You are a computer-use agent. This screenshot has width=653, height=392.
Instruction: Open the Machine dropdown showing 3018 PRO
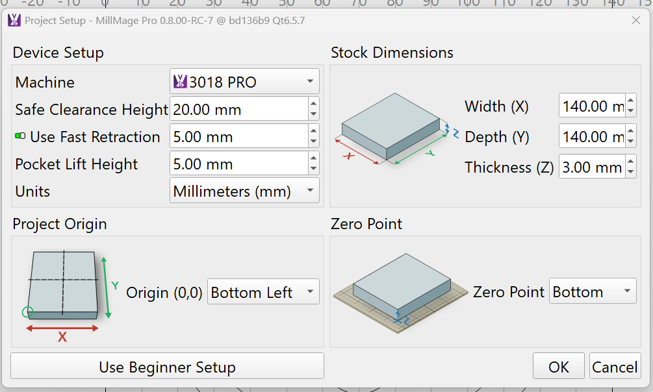(244, 82)
